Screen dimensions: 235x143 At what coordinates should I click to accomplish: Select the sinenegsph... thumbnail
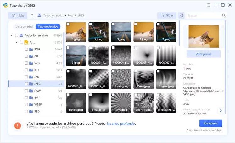point(143,103)
